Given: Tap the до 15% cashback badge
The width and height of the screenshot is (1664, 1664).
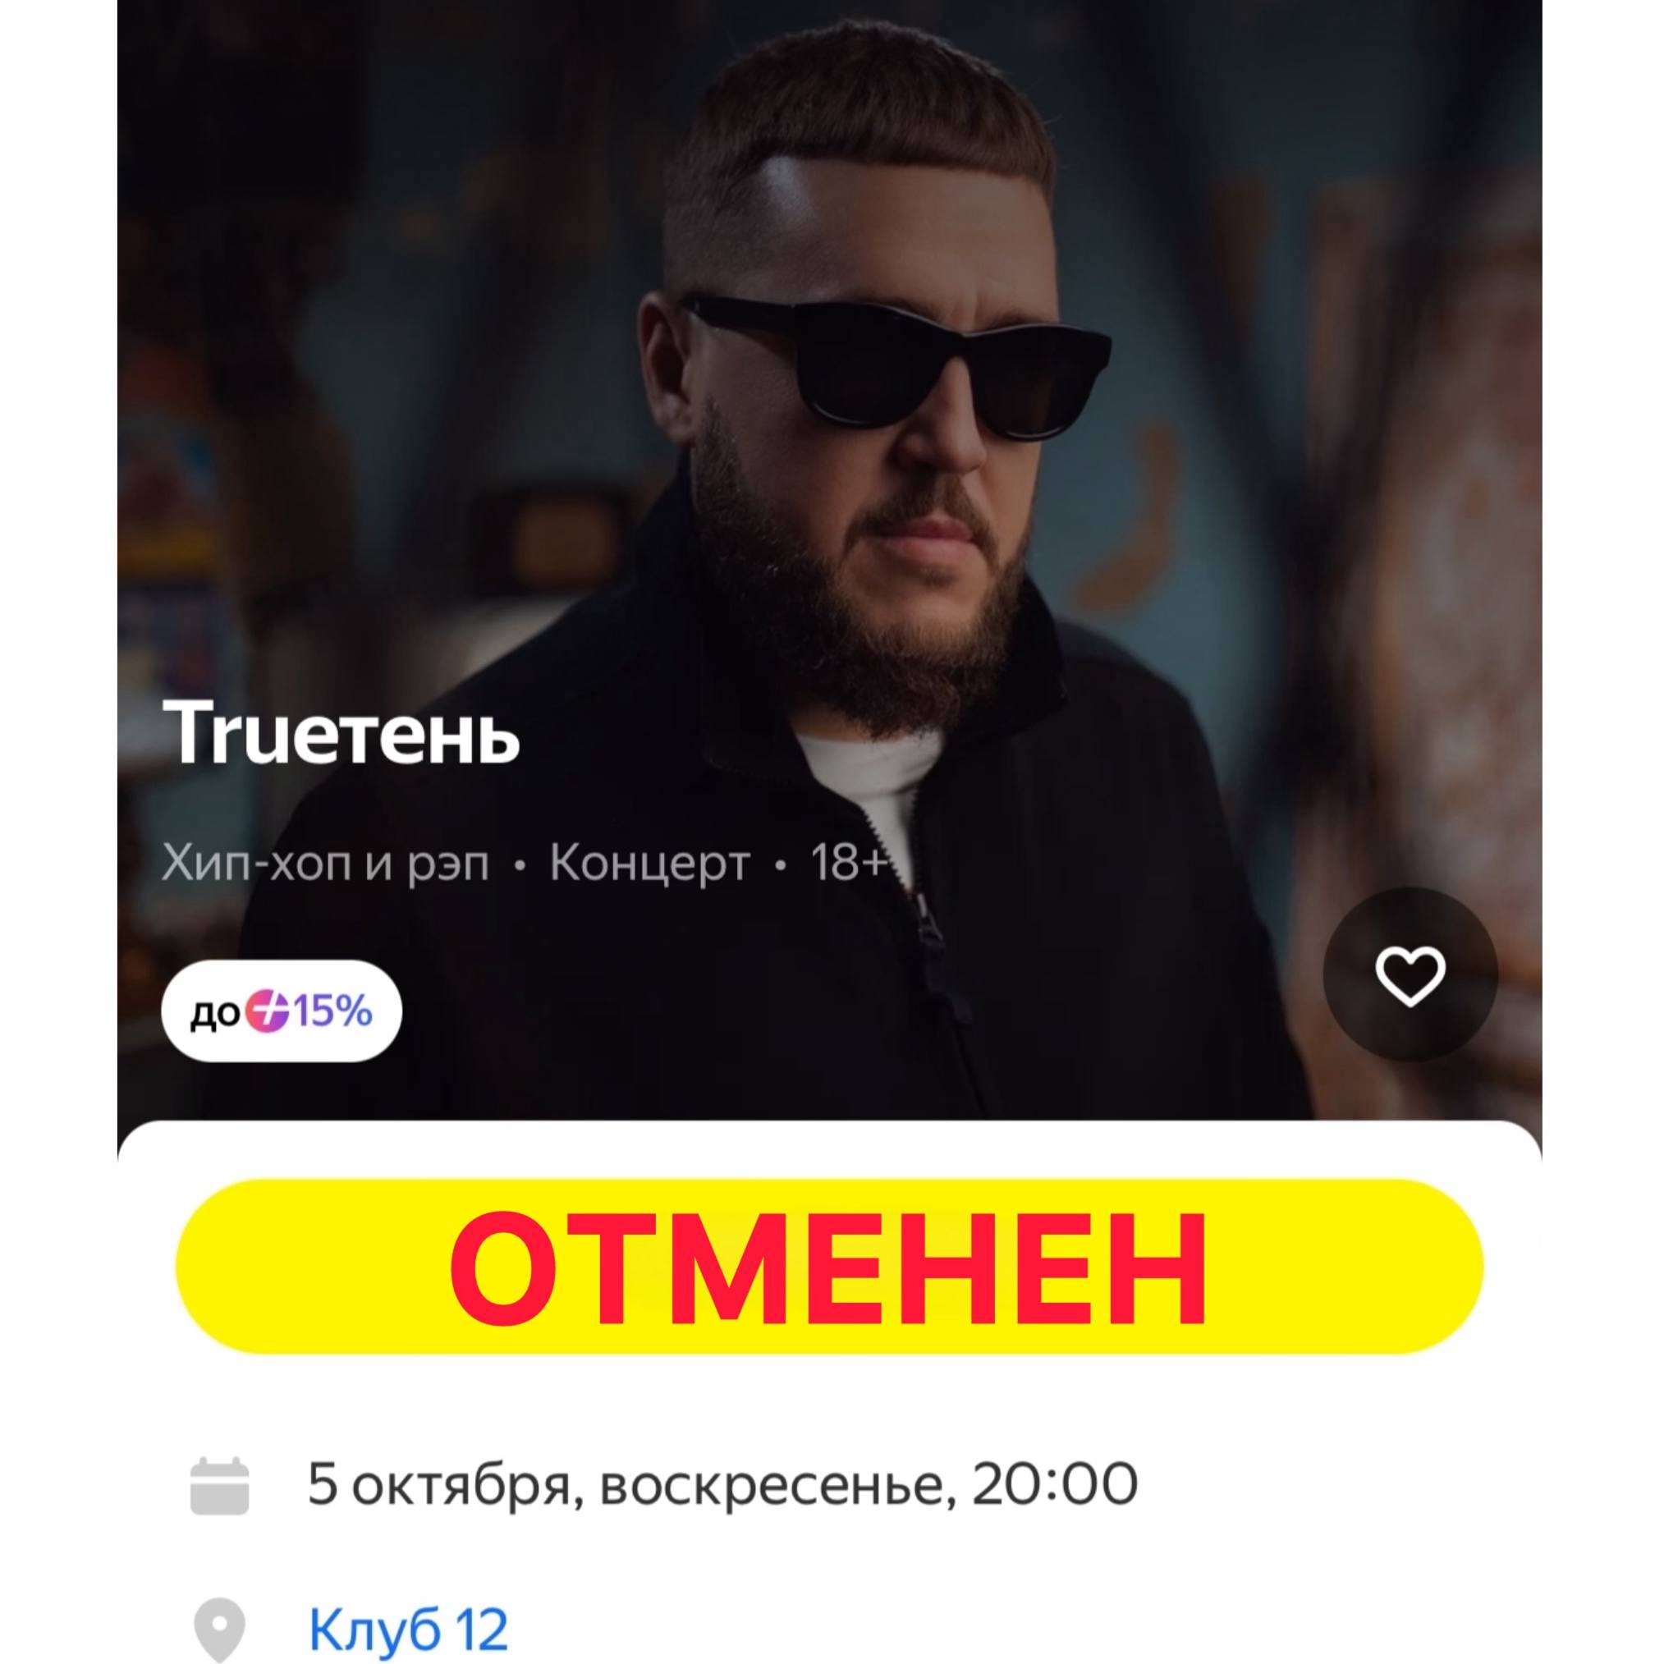Looking at the screenshot, I should pyautogui.click(x=281, y=1011).
